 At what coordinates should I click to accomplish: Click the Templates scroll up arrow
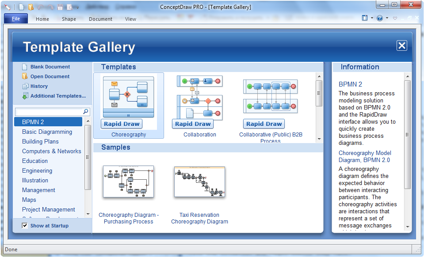pos(319,76)
